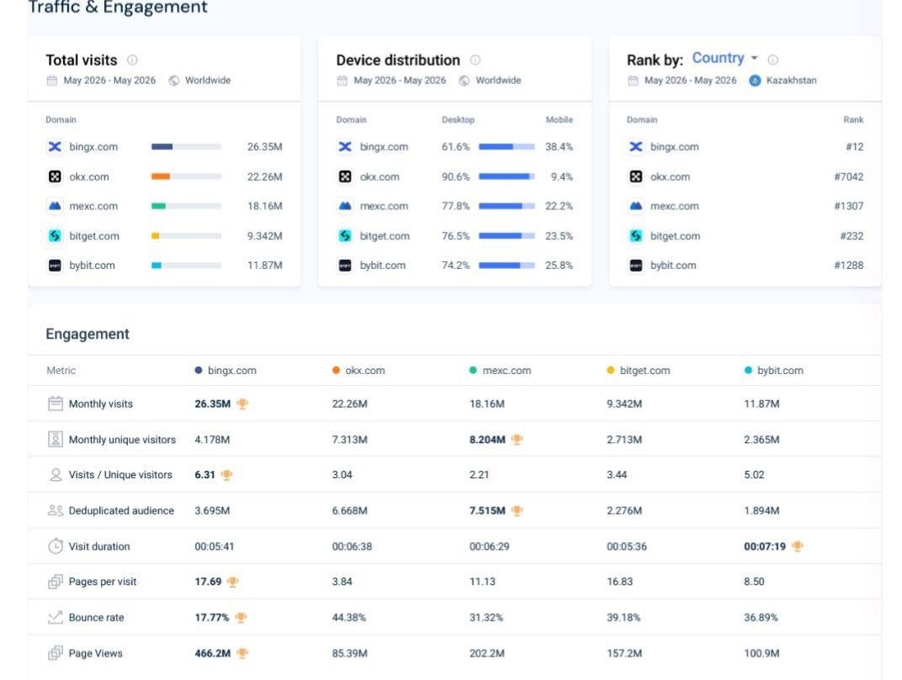Click globe icon in Total visits card
This screenshot has height=680, width=902.
point(173,81)
